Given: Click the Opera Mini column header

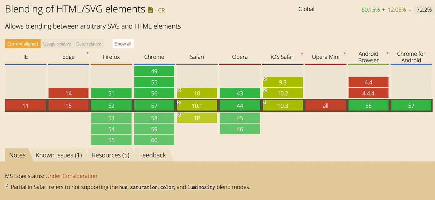Looking at the screenshot, I should [325, 57].
